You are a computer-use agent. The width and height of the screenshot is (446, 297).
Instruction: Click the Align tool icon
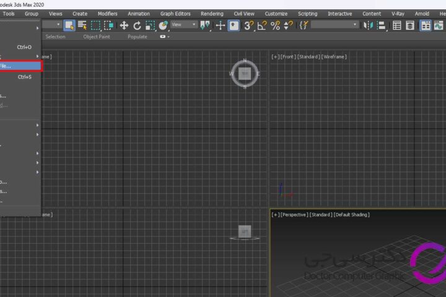tap(381, 25)
